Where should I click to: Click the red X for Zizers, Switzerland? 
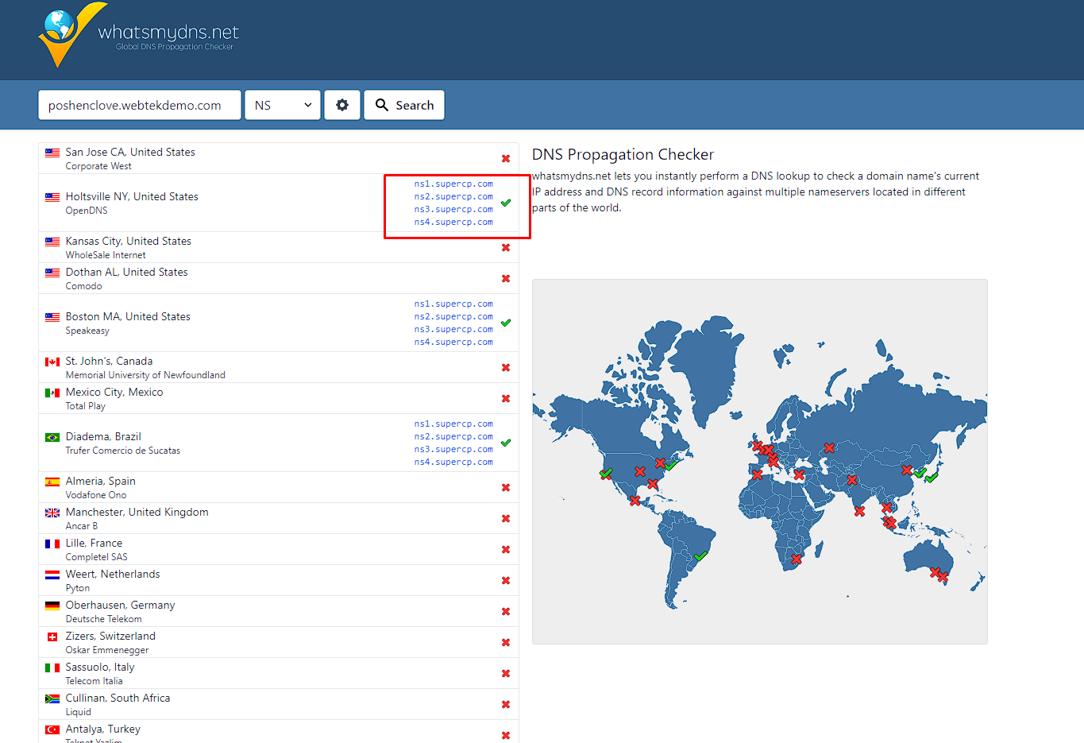[x=506, y=643]
